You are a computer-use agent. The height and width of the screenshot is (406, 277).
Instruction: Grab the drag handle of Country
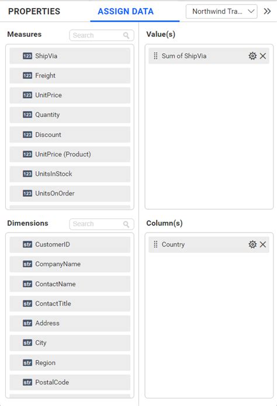pyautogui.click(x=155, y=244)
